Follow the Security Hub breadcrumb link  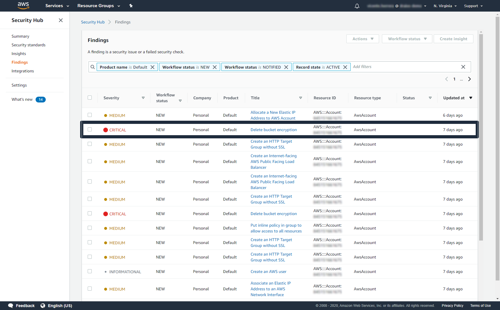tap(93, 22)
